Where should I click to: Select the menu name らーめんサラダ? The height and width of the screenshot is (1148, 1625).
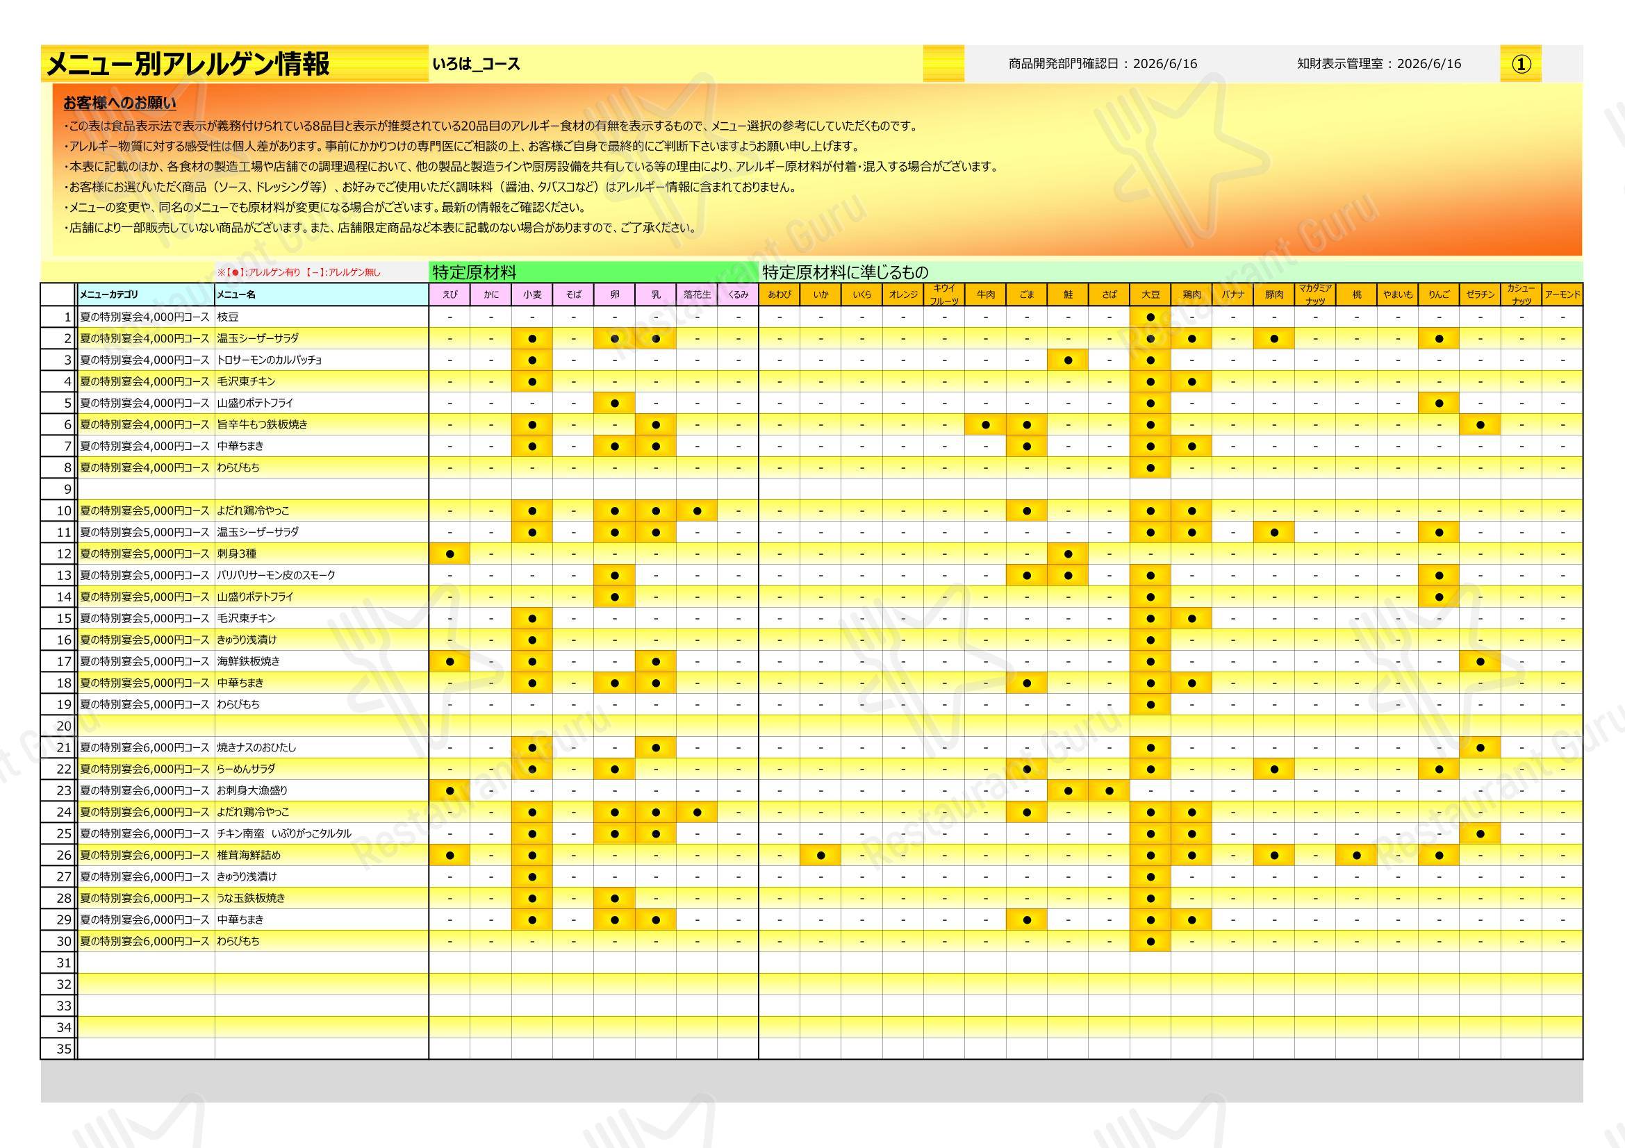(247, 769)
